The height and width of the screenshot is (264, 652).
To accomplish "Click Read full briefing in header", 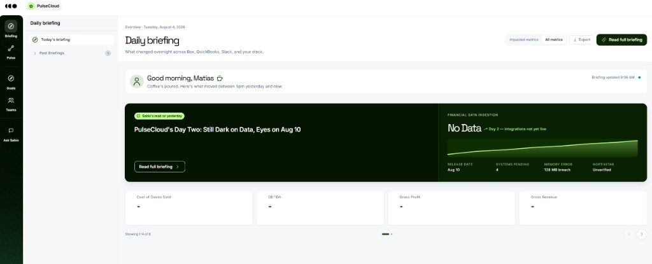I will coord(621,40).
